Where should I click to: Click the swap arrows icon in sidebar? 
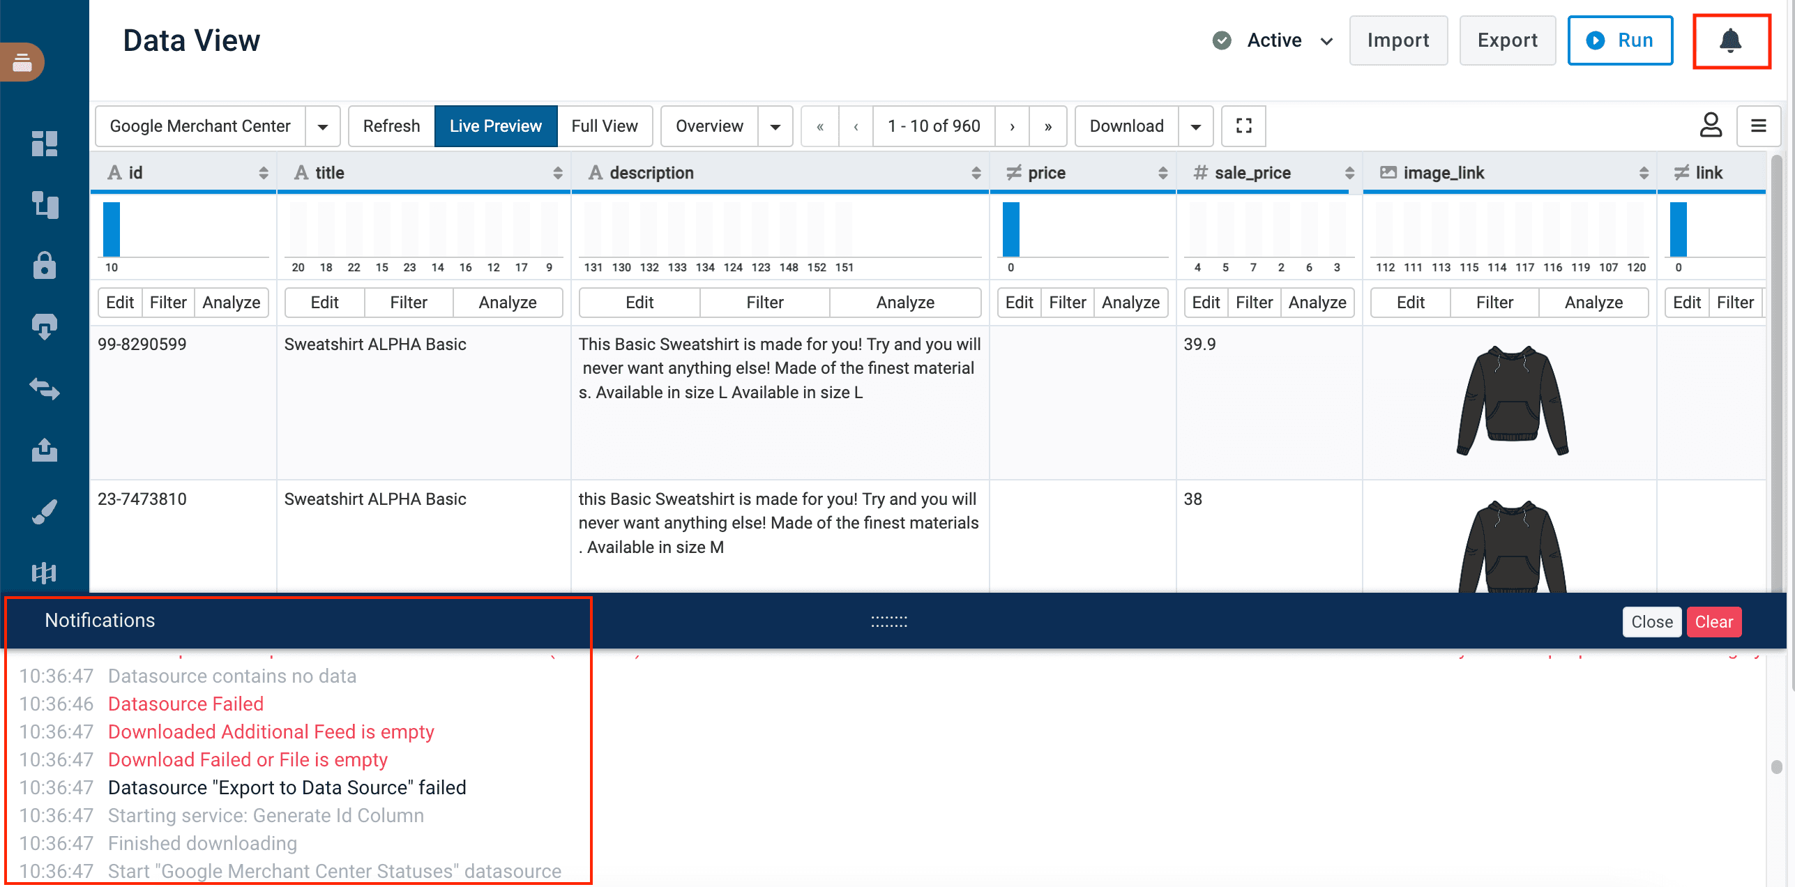(x=44, y=388)
